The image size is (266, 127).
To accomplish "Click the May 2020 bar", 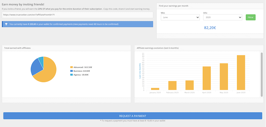I will pos(224,77).
